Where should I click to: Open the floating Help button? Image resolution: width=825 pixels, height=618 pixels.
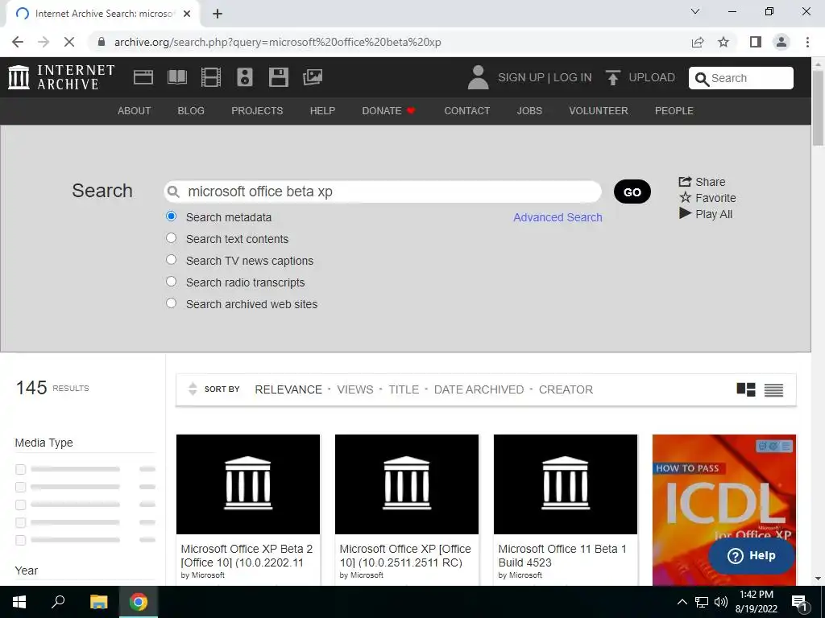[752, 555]
